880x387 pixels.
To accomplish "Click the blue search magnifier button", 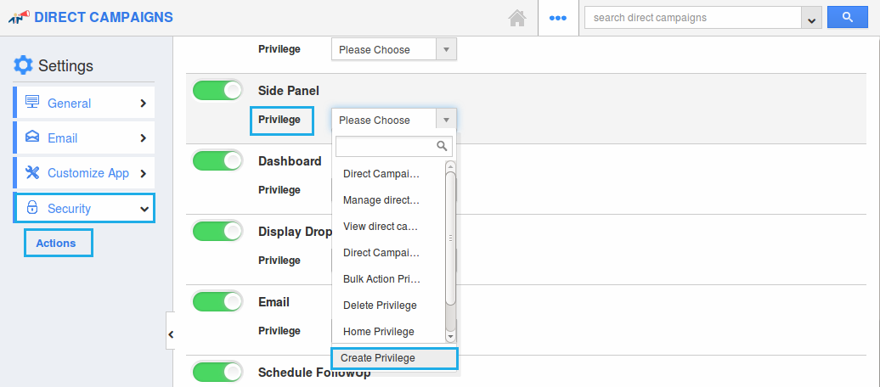I will [x=848, y=17].
